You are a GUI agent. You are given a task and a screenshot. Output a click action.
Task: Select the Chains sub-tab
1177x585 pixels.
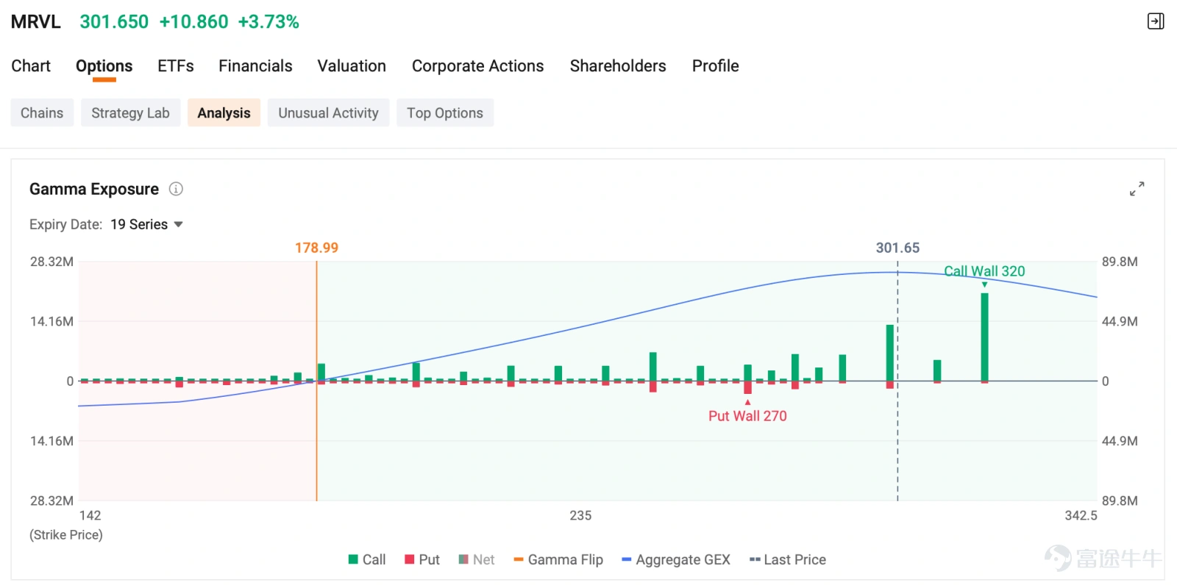tap(42, 113)
